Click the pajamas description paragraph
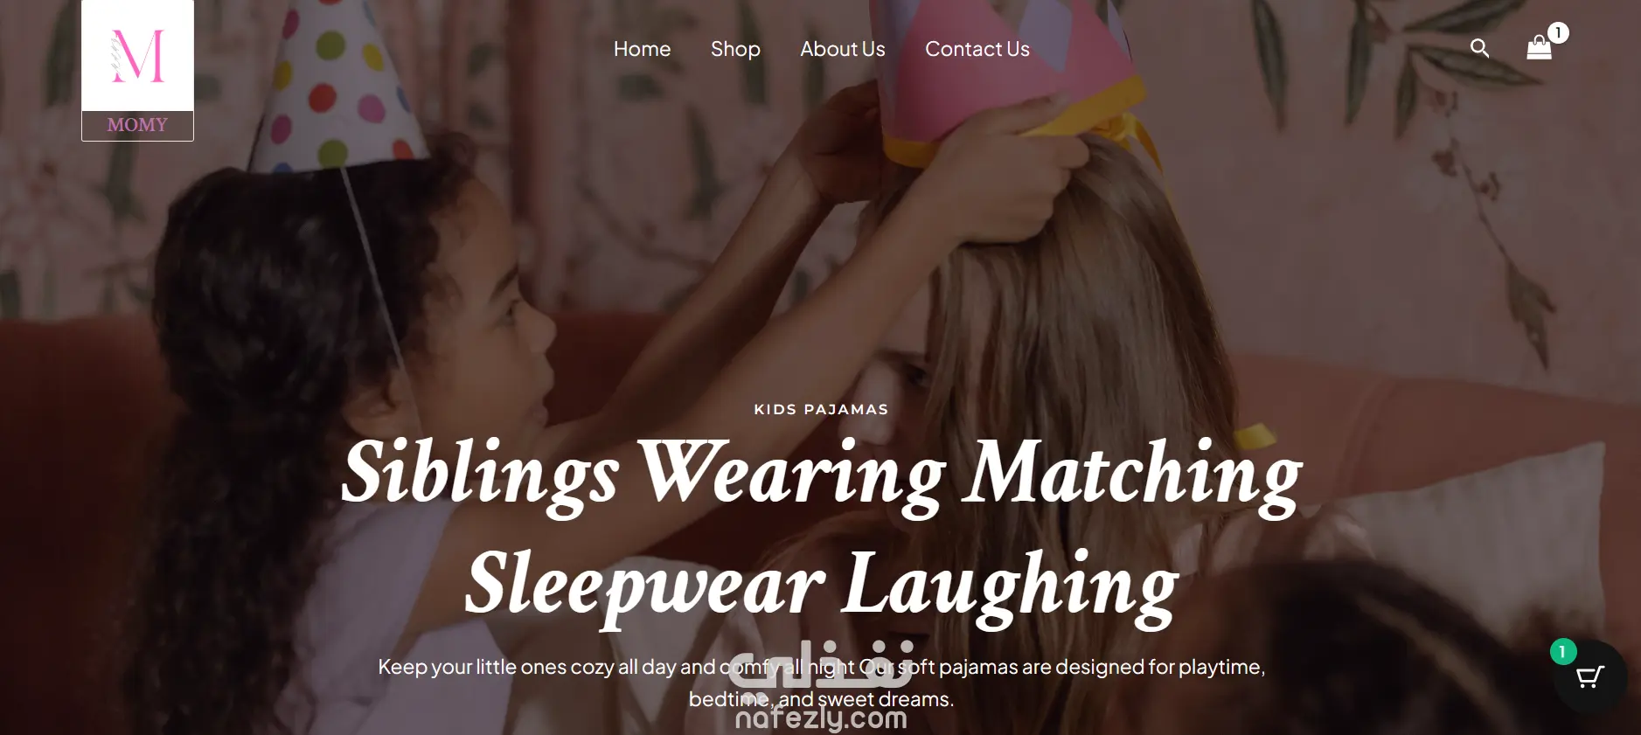 point(821,683)
